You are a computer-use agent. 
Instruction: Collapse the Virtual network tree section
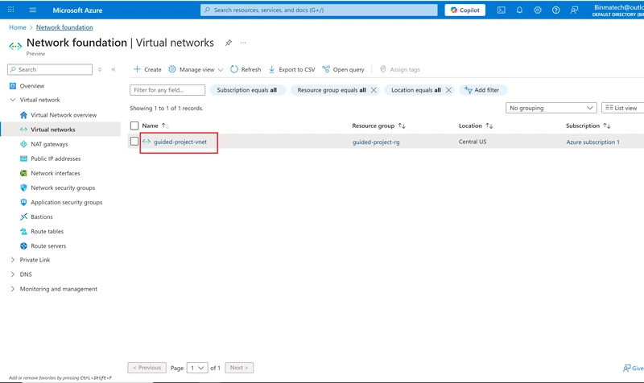pos(13,100)
